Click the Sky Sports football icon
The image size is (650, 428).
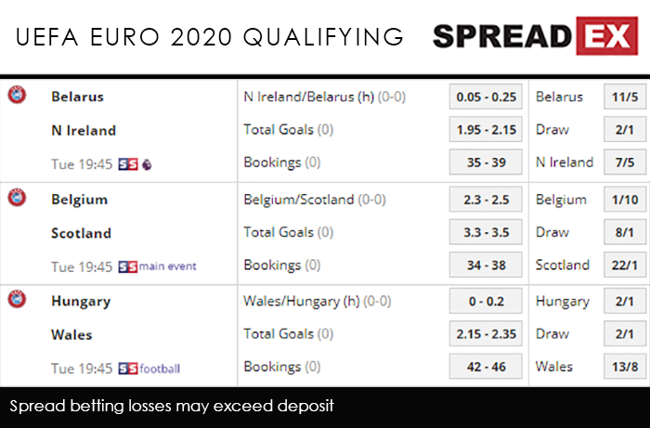[149, 369]
